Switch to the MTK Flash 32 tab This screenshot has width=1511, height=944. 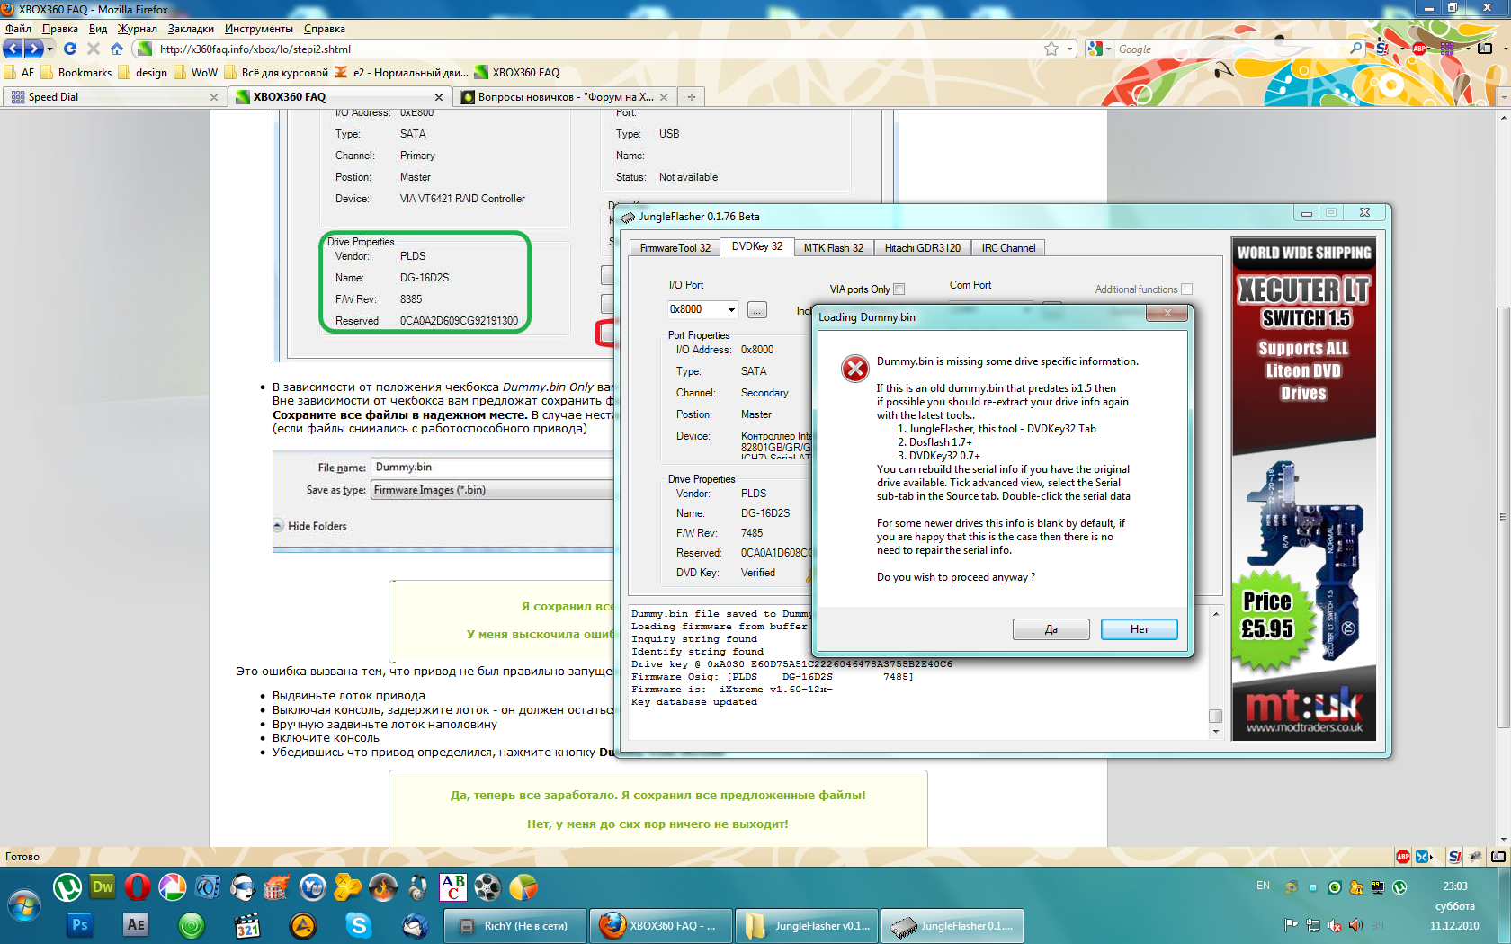click(x=833, y=248)
